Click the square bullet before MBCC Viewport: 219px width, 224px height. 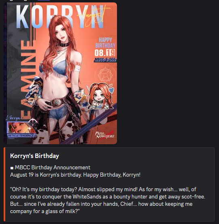click(x=12, y=168)
